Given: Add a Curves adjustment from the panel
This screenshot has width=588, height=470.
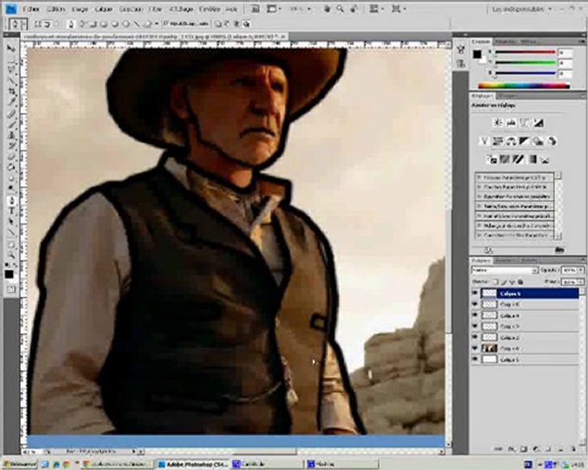Looking at the screenshot, I should (x=525, y=122).
